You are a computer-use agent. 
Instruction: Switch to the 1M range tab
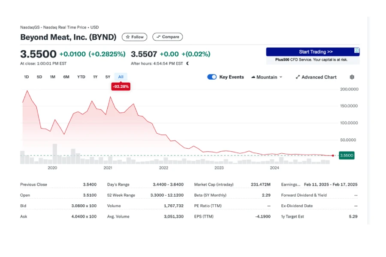(x=53, y=77)
